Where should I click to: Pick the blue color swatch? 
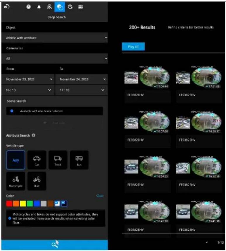click(x=37, y=203)
